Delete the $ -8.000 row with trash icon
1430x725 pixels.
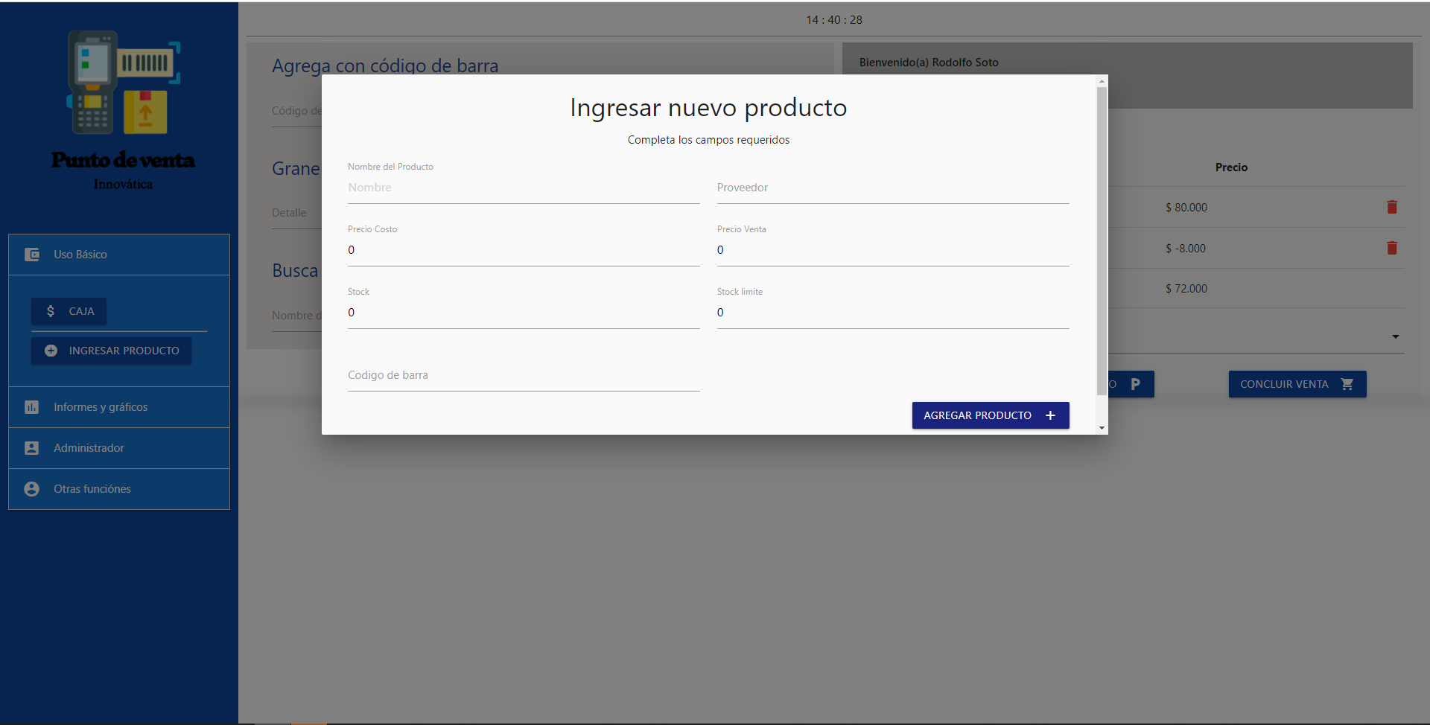pyautogui.click(x=1391, y=248)
